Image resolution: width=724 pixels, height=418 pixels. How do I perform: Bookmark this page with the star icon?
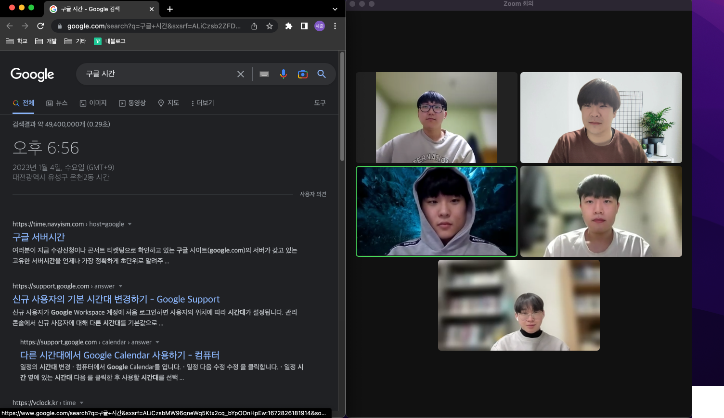tap(270, 26)
